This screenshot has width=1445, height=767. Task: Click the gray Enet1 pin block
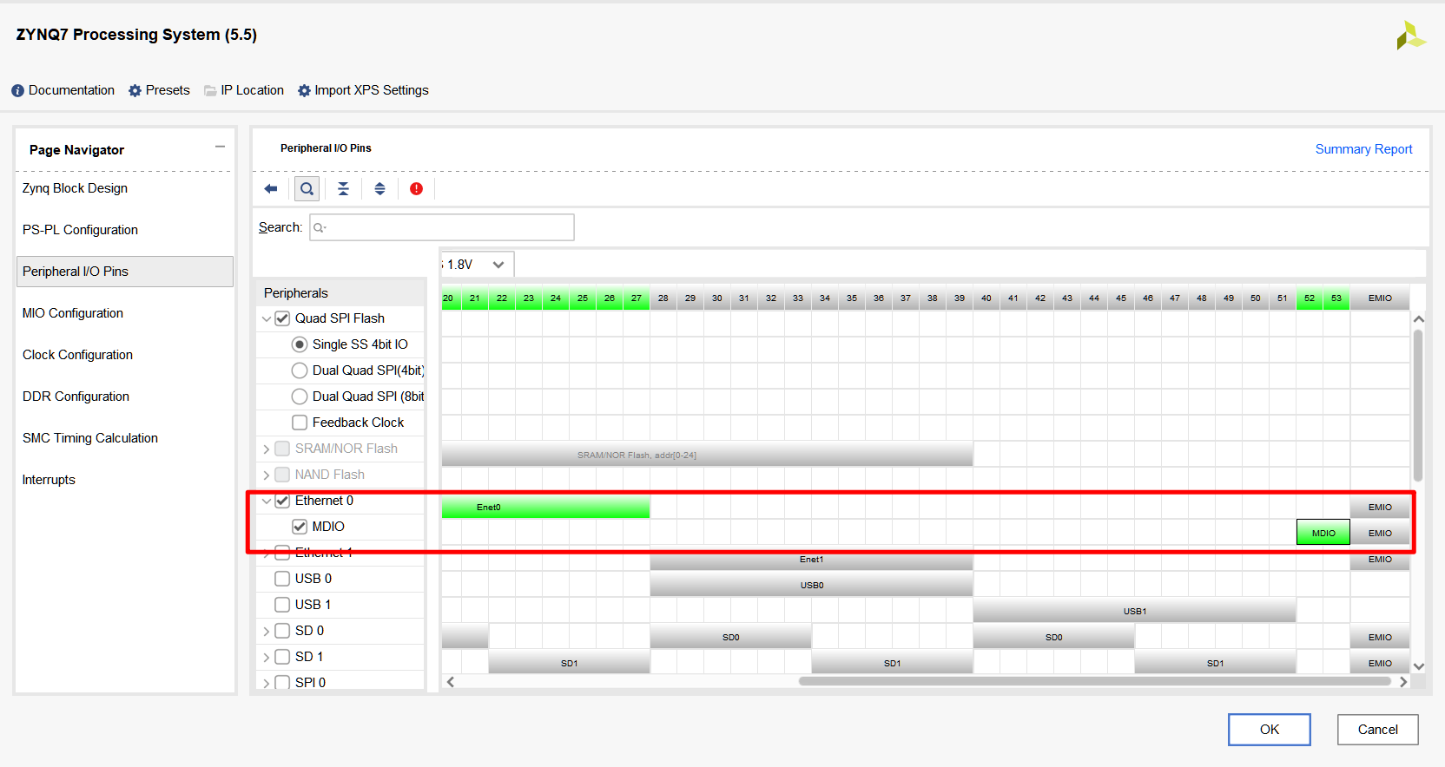click(811, 560)
